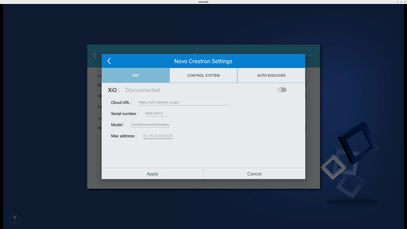Image resolution: width=407 pixels, height=229 pixels.
Task: Click the ND-R41000 window title bar text
Action: click(x=203, y=2)
